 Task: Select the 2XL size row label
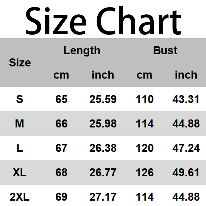pos(20,197)
